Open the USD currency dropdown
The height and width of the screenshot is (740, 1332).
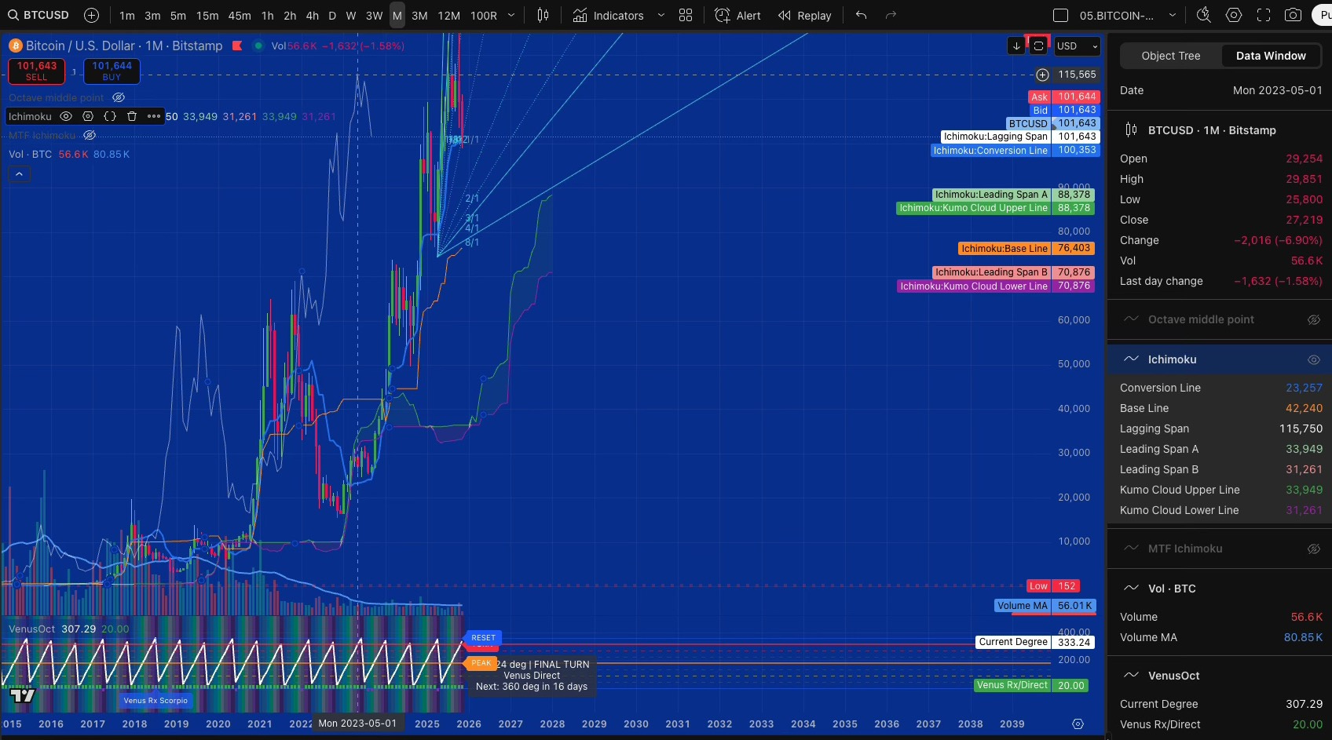coord(1077,46)
